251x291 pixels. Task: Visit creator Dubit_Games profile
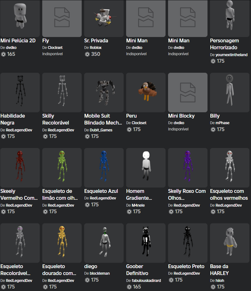tap(101, 130)
